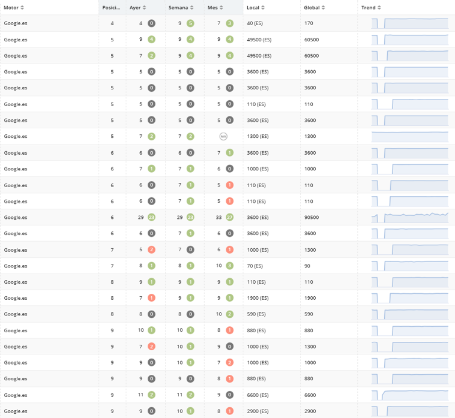This screenshot has width=455, height=418.
Task: Select Google.es in the 2900 (ES) row
Action: coord(16,411)
